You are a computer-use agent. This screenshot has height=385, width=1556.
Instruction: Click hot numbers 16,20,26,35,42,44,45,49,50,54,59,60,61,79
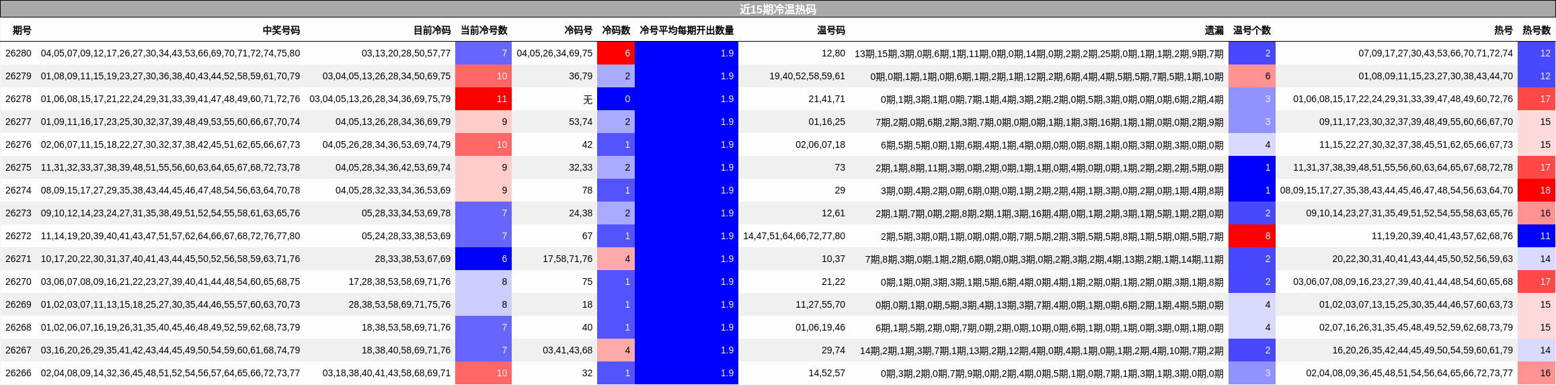click(x=1423, y=350)
